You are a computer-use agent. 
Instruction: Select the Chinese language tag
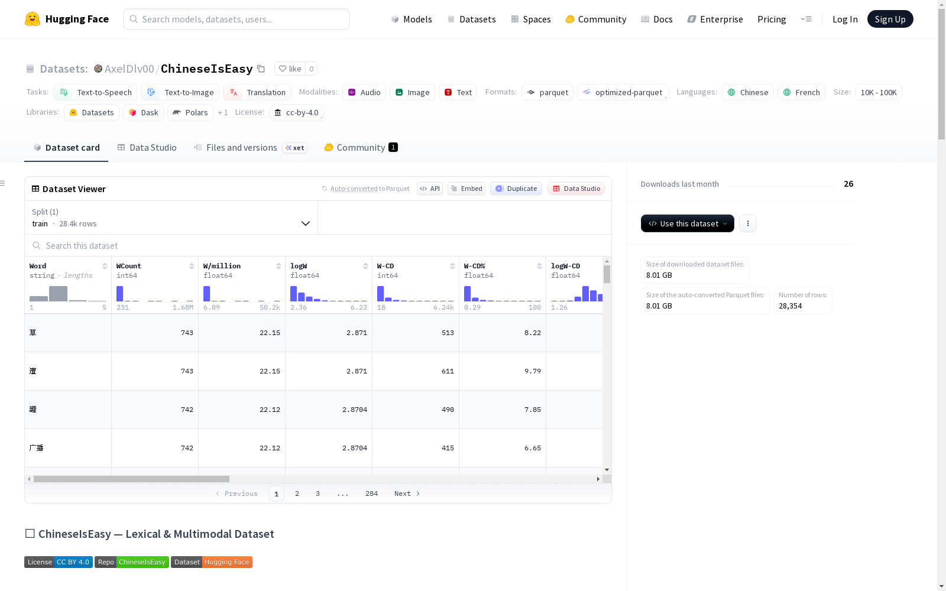[x=748, y=92]
